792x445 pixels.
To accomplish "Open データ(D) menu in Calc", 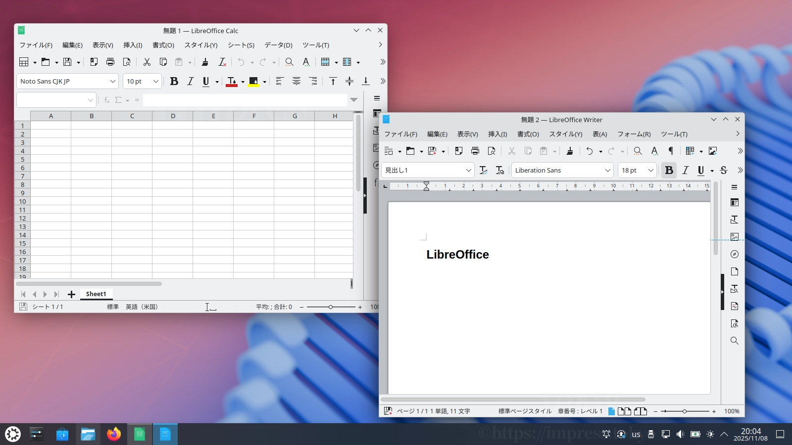I will point(278,45).
